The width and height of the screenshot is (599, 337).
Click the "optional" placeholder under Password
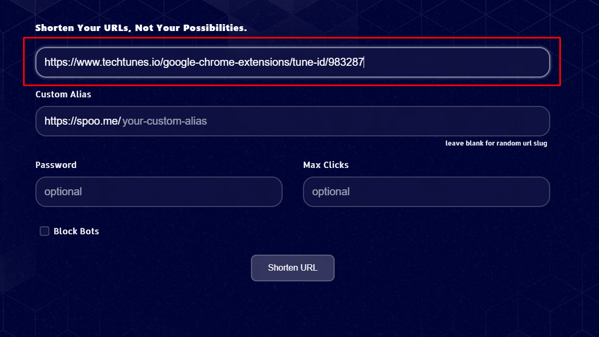tap(63, 192)
